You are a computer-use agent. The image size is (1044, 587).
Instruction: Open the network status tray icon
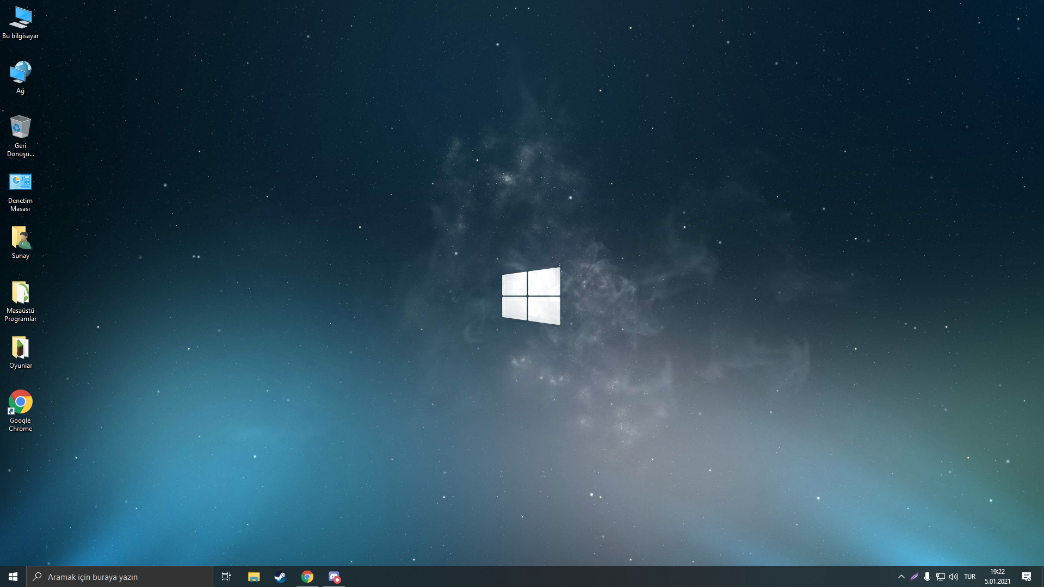click(x=941, y=577)
